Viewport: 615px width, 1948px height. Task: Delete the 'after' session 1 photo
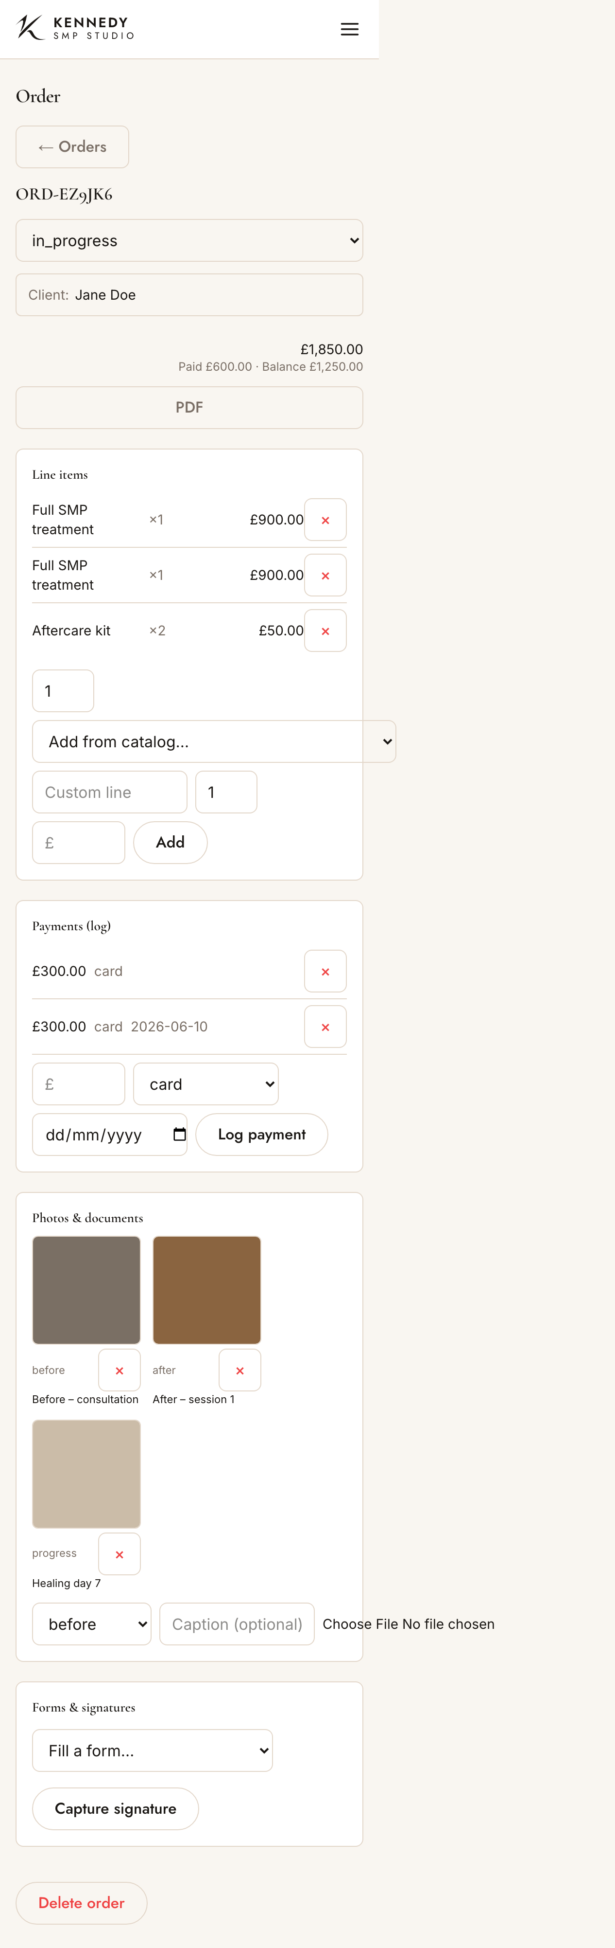click(239, 1370)
